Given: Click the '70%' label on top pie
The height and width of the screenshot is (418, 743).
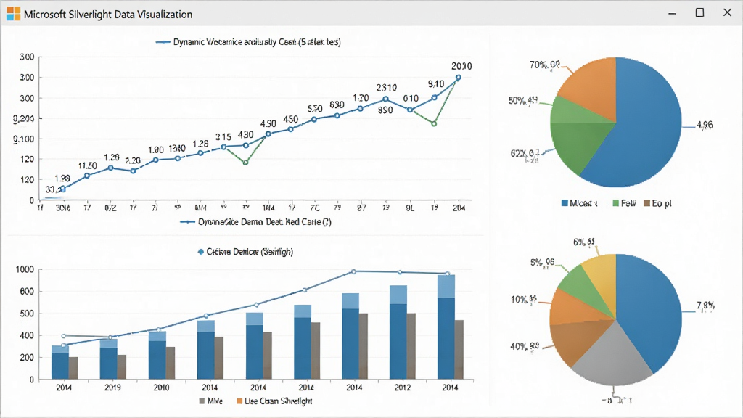Looking at the screenshot, I should 544,64.
